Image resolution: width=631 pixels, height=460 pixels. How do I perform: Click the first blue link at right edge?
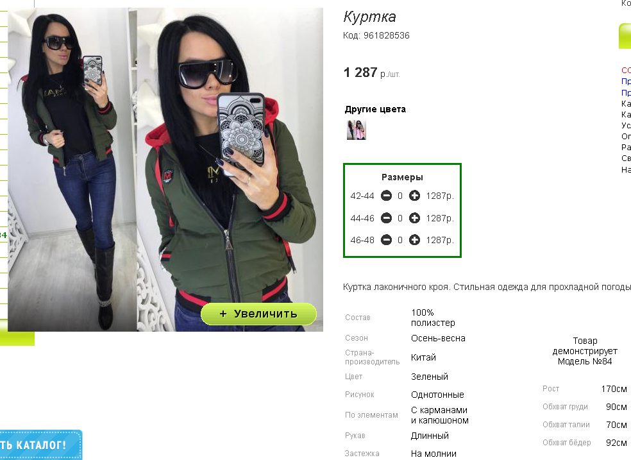[626, 81]
